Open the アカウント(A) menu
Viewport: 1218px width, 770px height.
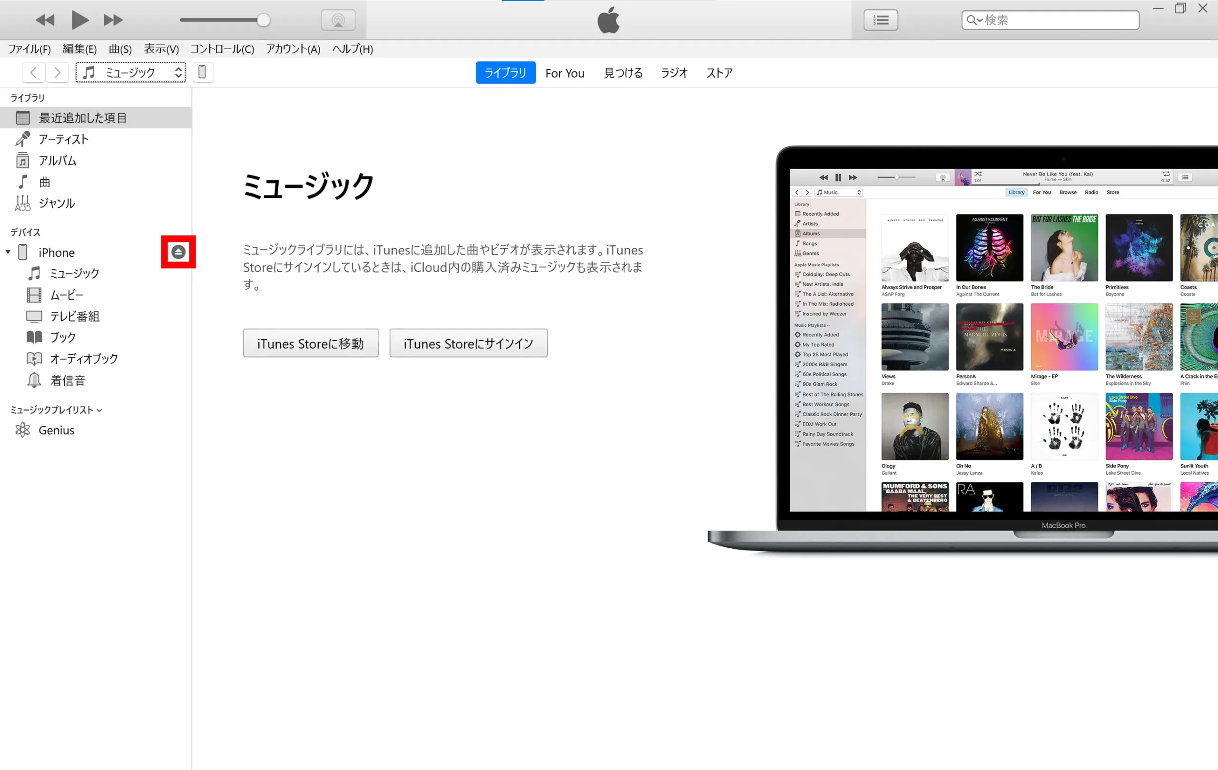[294, 49]
